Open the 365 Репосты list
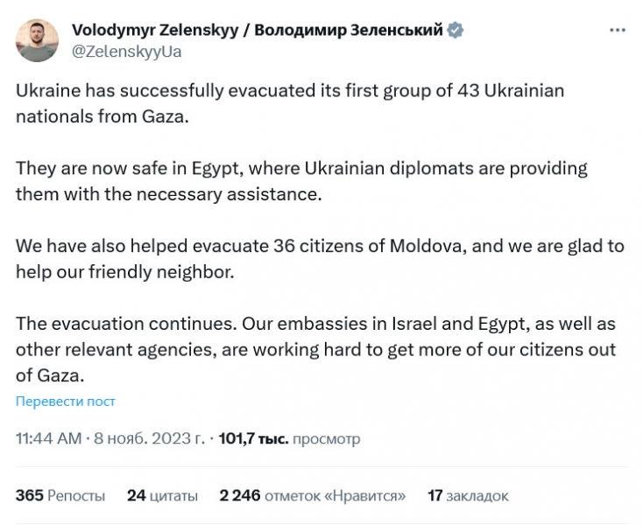Screen dimensions: 643x525 coord(60,496)
